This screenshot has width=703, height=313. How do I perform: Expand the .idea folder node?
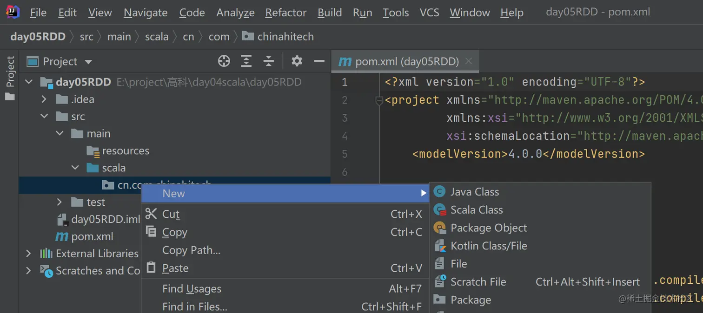point(44,99)
